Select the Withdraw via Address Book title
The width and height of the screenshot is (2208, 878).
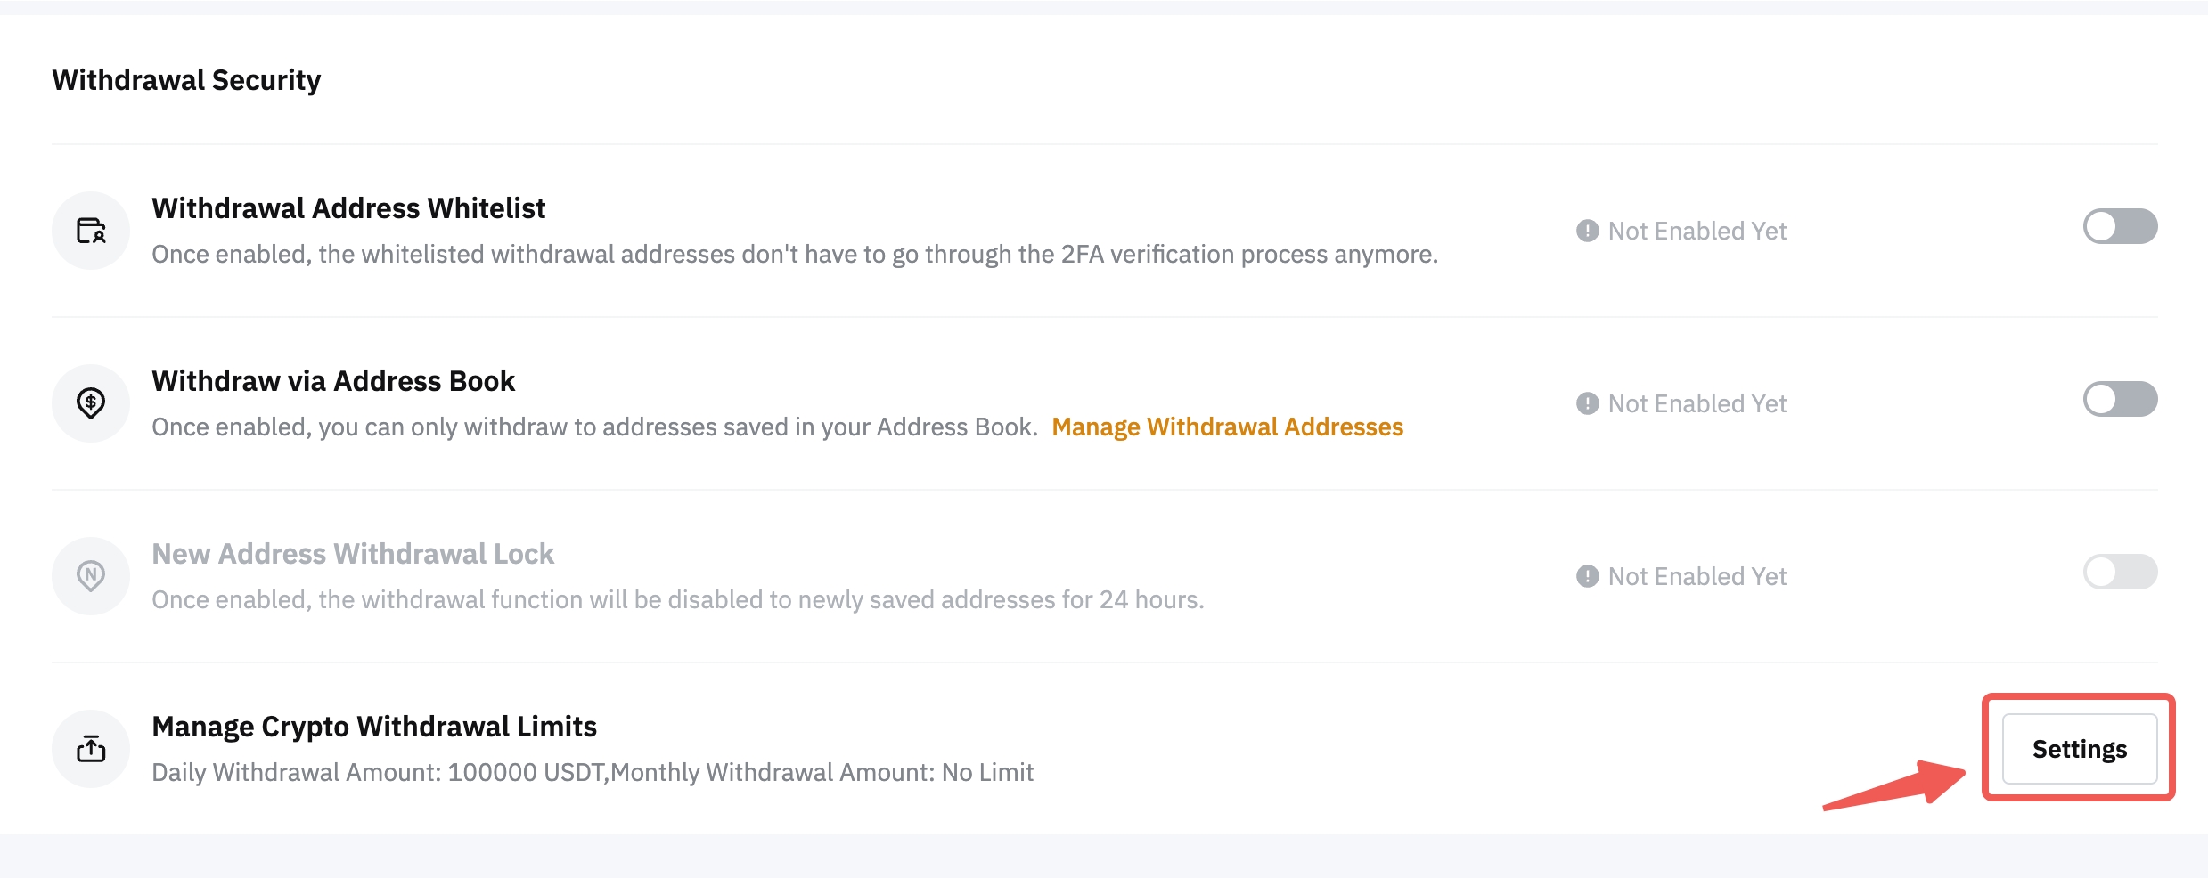(x=333, y=381)
